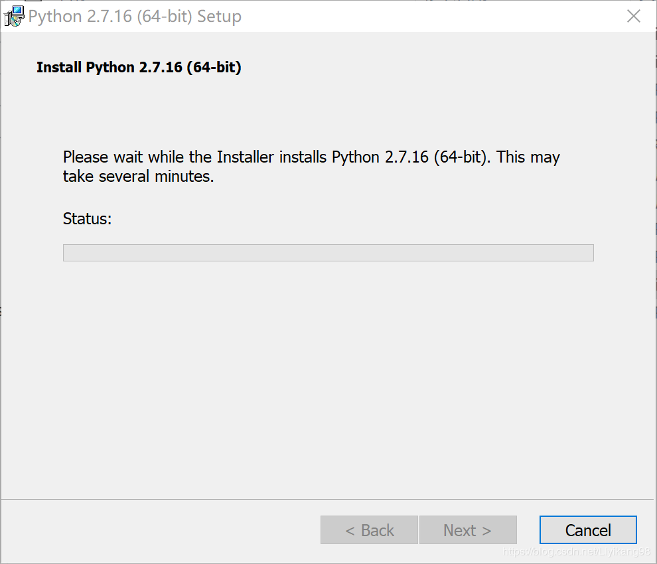Click the 'Status:' label
Screen dimensions: 657x564
87,219
